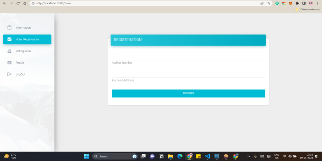Open Chrome's three-dot menu
322x161 pixels.
[317, 3]
